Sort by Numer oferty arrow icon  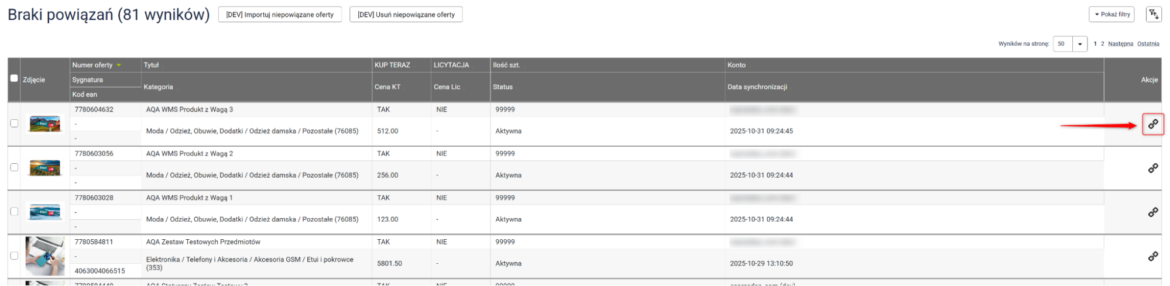click(x=119, y=65)
